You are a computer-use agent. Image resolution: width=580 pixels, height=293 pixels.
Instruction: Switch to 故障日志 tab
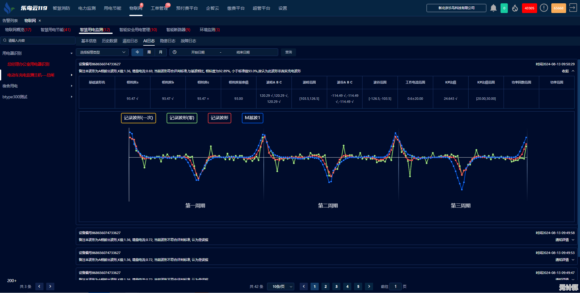click(x=188, y=41)
